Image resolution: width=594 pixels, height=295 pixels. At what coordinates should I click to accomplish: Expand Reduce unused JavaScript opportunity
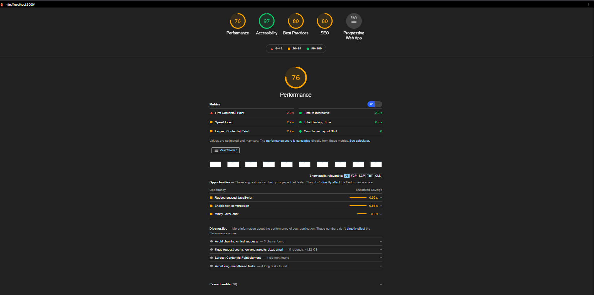click(296, 198)
